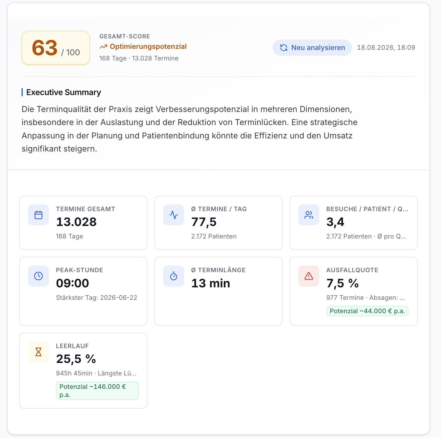Click the Peak-Stunde value 09:00
441x438 pixels.
pyautogui.click(x=73, y=283)
